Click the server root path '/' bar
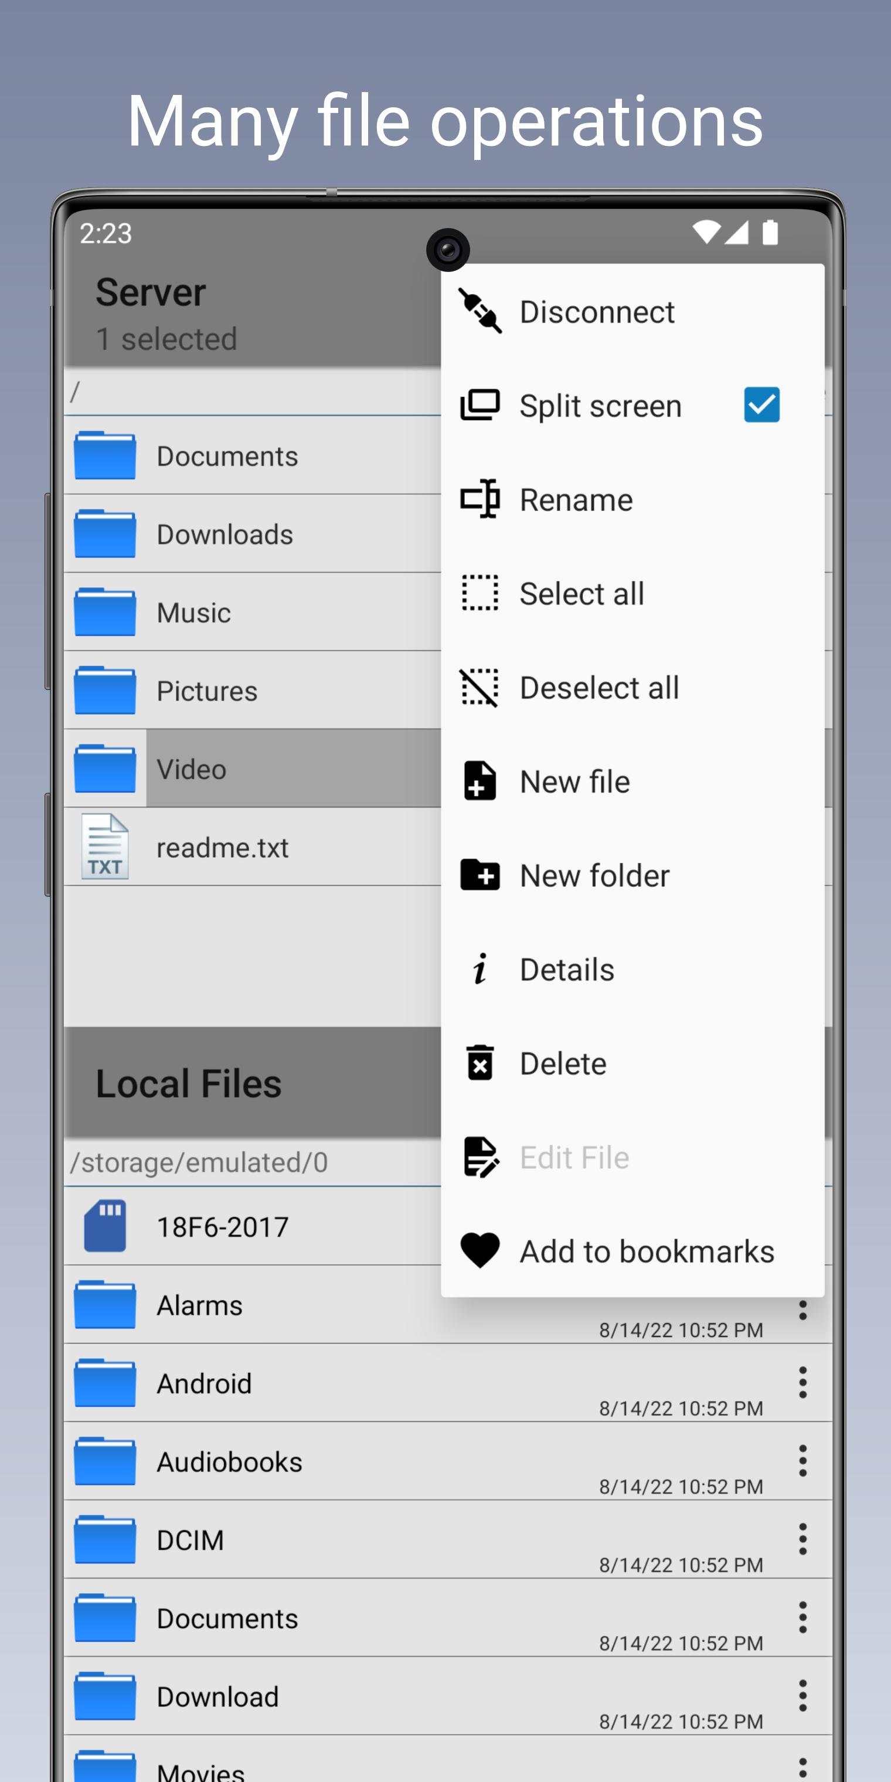This screenshot has height=1782, width=891. pos(253,392)
